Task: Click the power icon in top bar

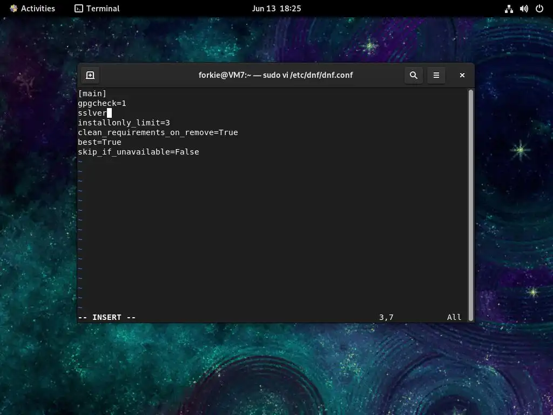Action: pos(539,9)
